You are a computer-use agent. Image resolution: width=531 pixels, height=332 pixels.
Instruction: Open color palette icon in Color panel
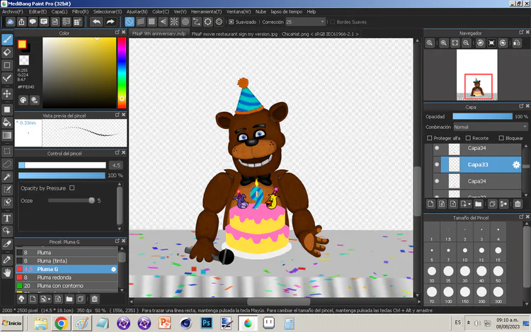coord(23,100)
